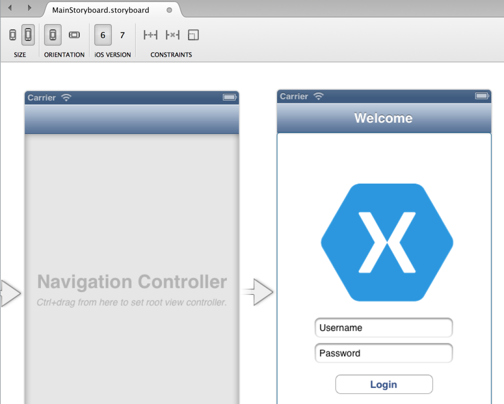Select the Xamarin hexagon logo image

click(x=387, y=242)
